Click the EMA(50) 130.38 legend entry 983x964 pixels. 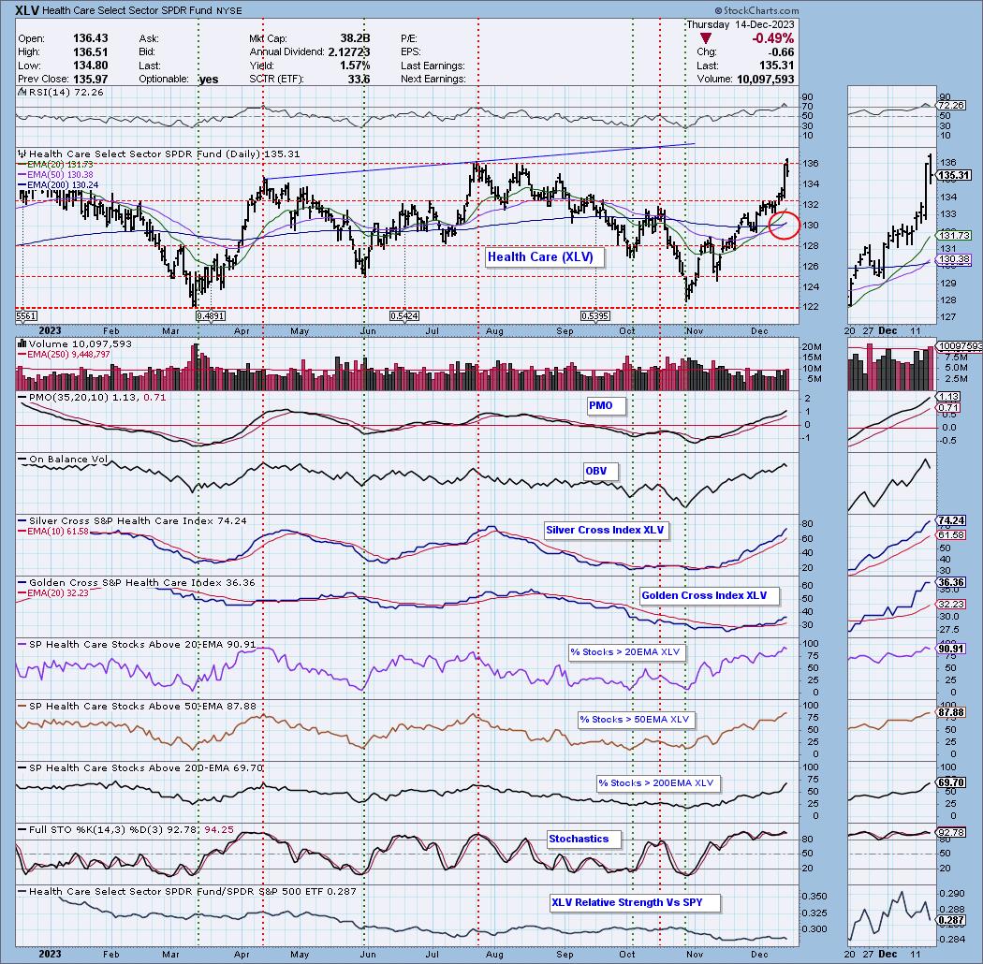click(56, 175)
